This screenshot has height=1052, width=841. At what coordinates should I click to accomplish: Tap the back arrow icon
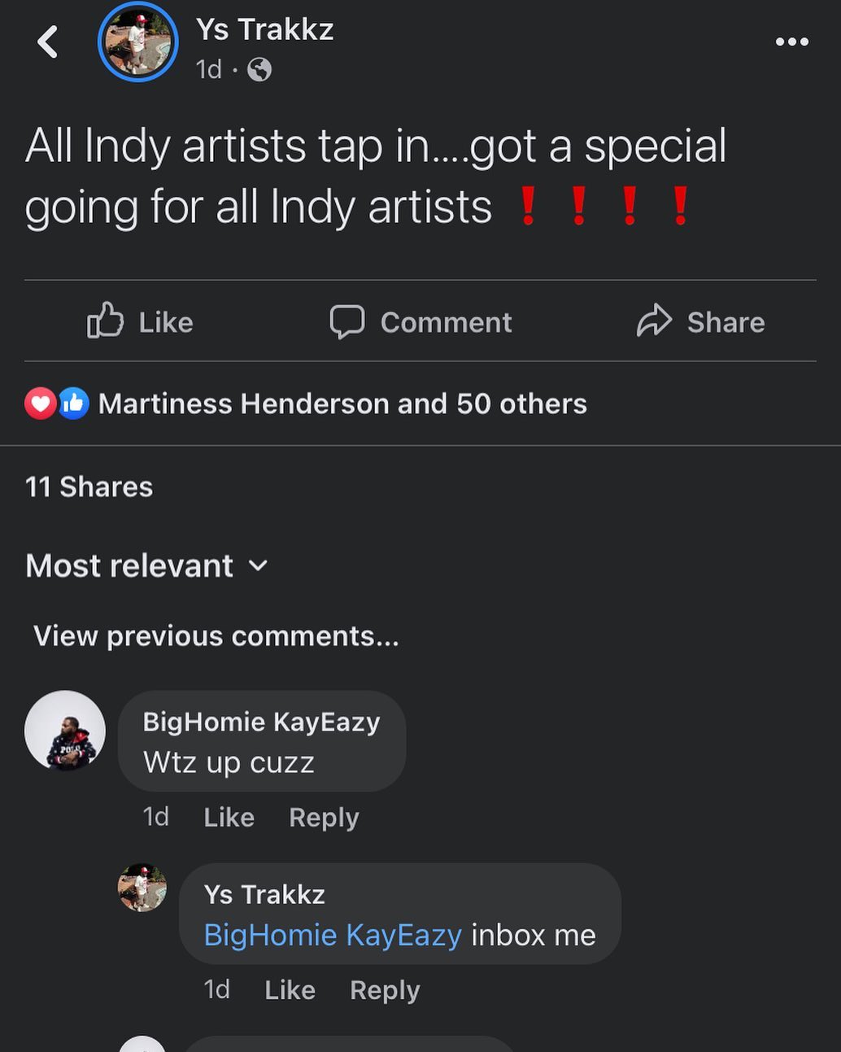coord(48,41)
